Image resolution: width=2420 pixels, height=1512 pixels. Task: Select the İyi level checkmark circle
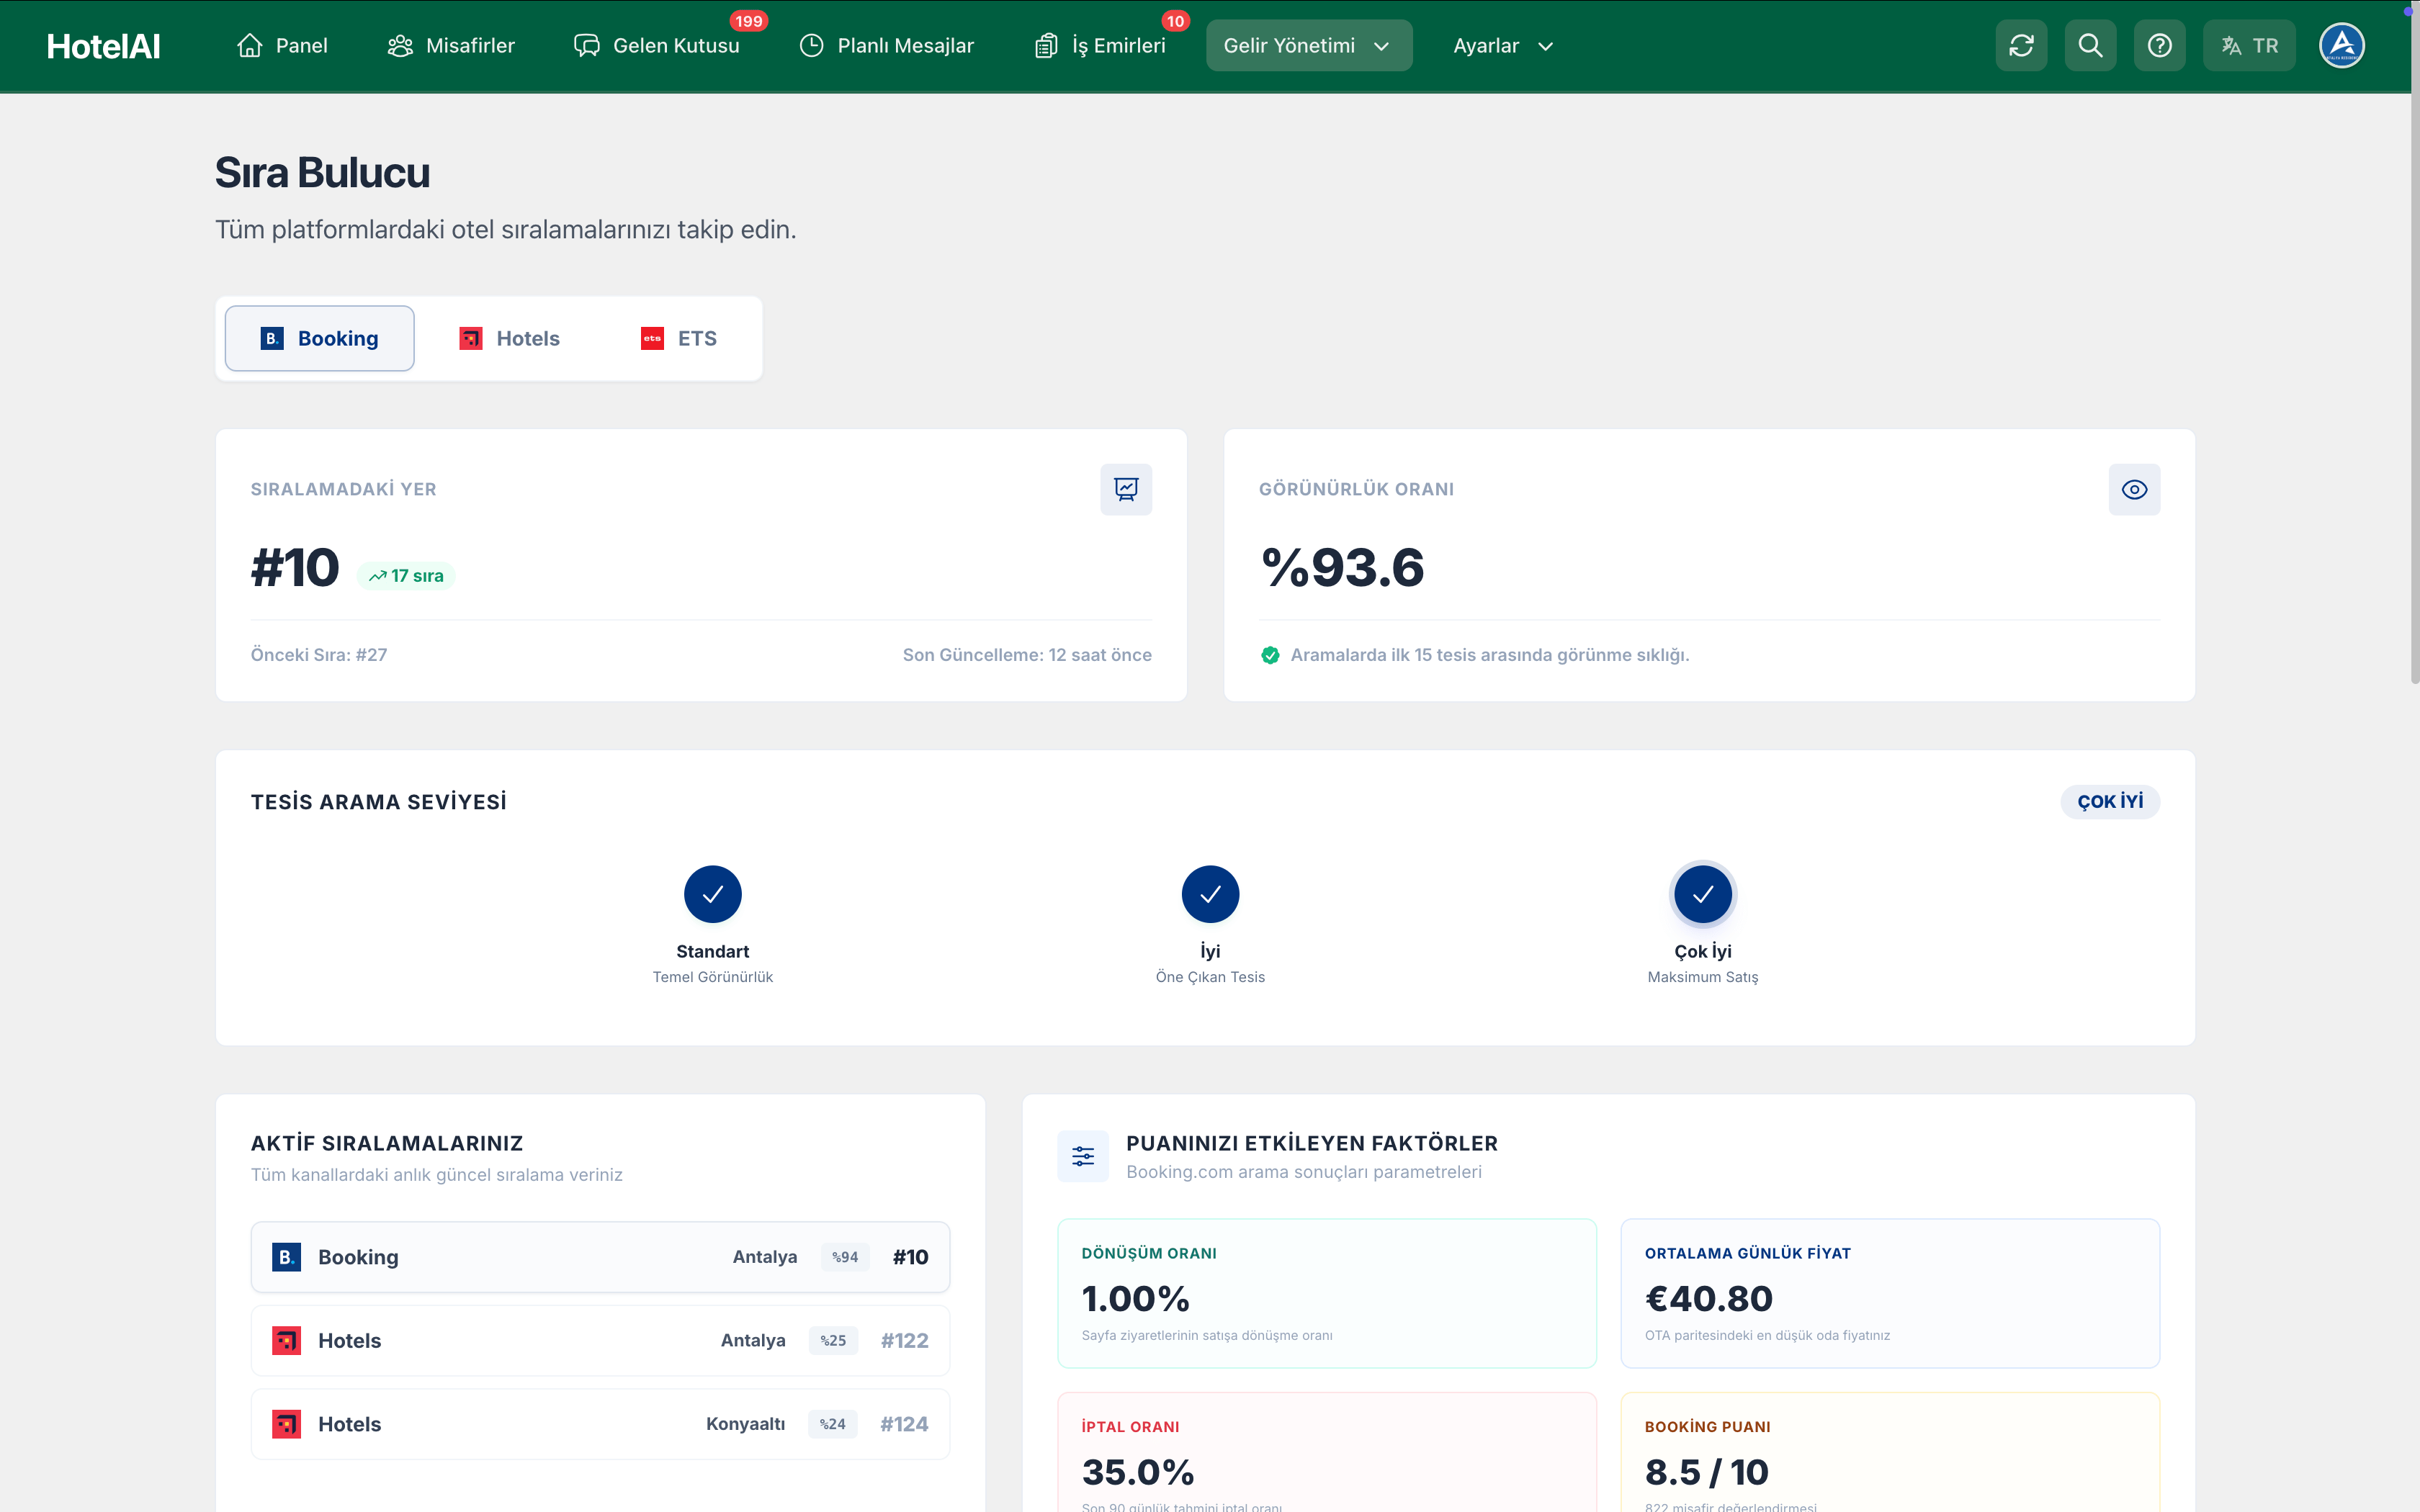(1210, 894)
